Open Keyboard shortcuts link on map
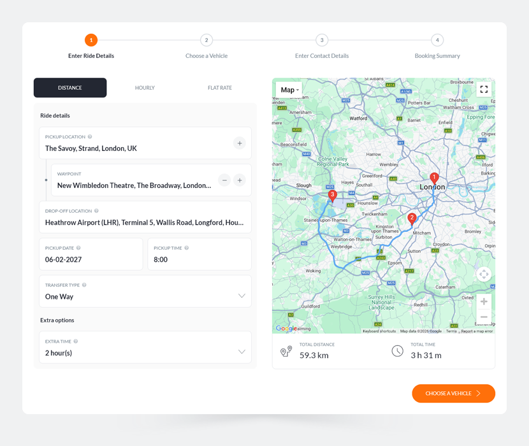 pos(379,331)
